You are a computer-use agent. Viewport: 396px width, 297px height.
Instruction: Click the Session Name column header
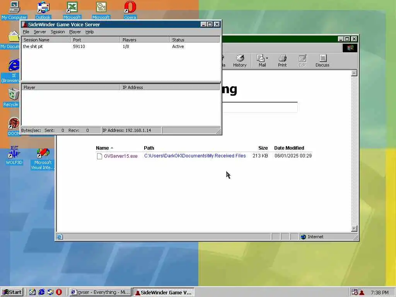(x=46, y=40)
